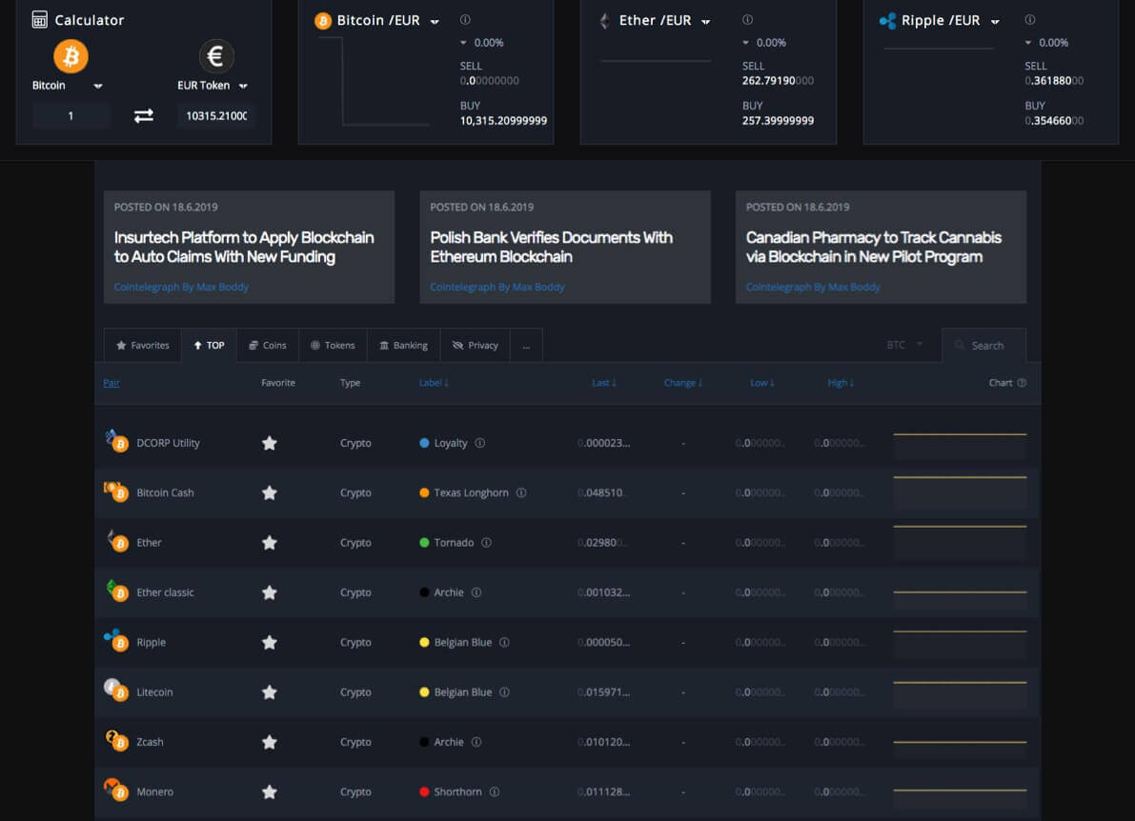Screen dimensions: 1135x821
Task: Click the Chart column help icon
Action: point(1023,383)
